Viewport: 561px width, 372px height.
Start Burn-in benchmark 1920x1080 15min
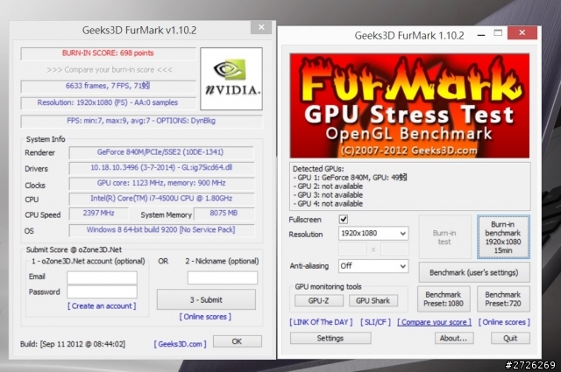pos(503,237)
